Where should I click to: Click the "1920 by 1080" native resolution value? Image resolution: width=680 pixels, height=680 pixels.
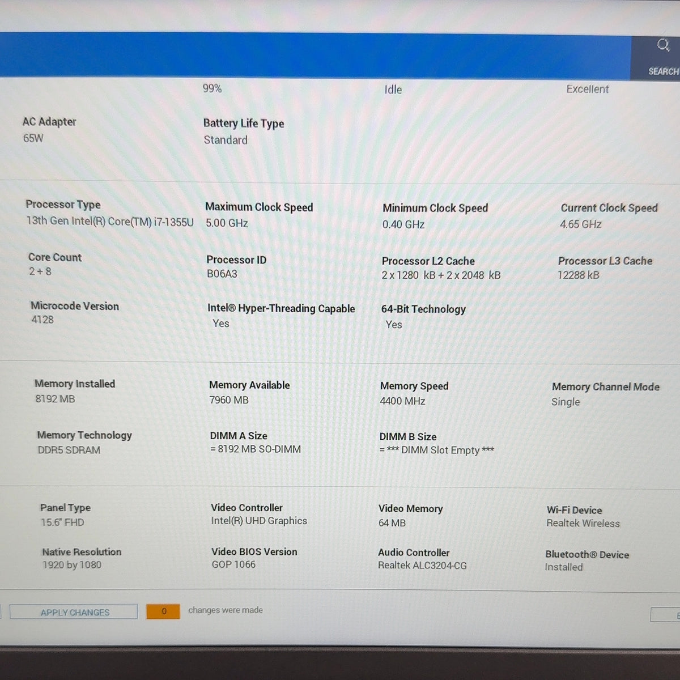pos(72,565)
